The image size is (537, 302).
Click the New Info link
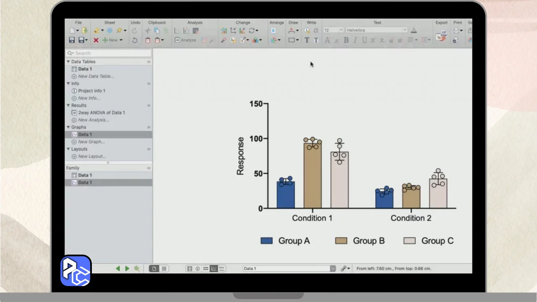pyautogui.click(x=89, y=98)
